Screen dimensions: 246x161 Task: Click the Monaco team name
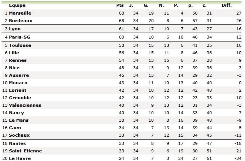tap(18, 83)
